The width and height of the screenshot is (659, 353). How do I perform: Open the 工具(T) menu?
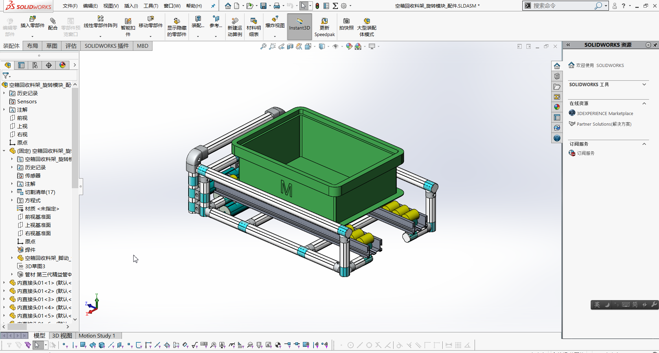coord(151,6)
